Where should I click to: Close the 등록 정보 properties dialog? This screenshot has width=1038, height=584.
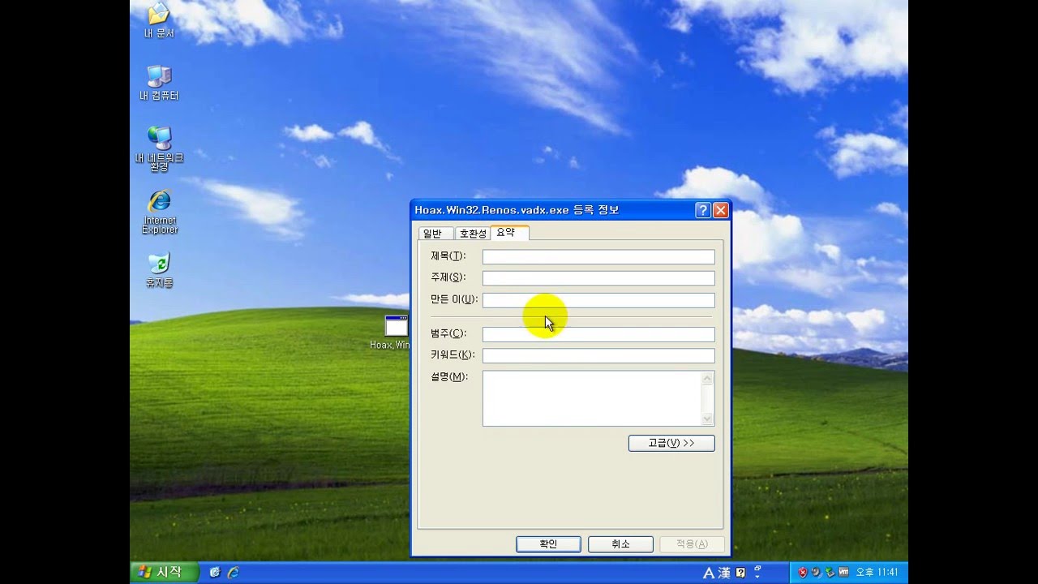(720, 210)
